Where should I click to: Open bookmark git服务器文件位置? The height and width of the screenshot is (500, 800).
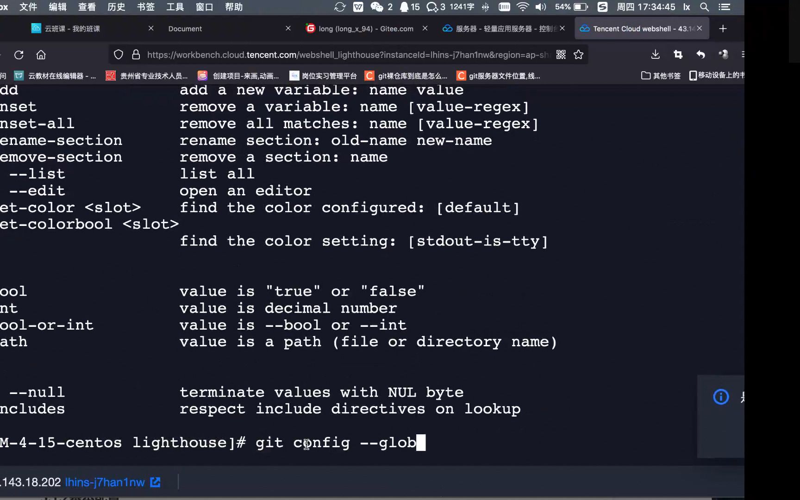tap(498, 76)
